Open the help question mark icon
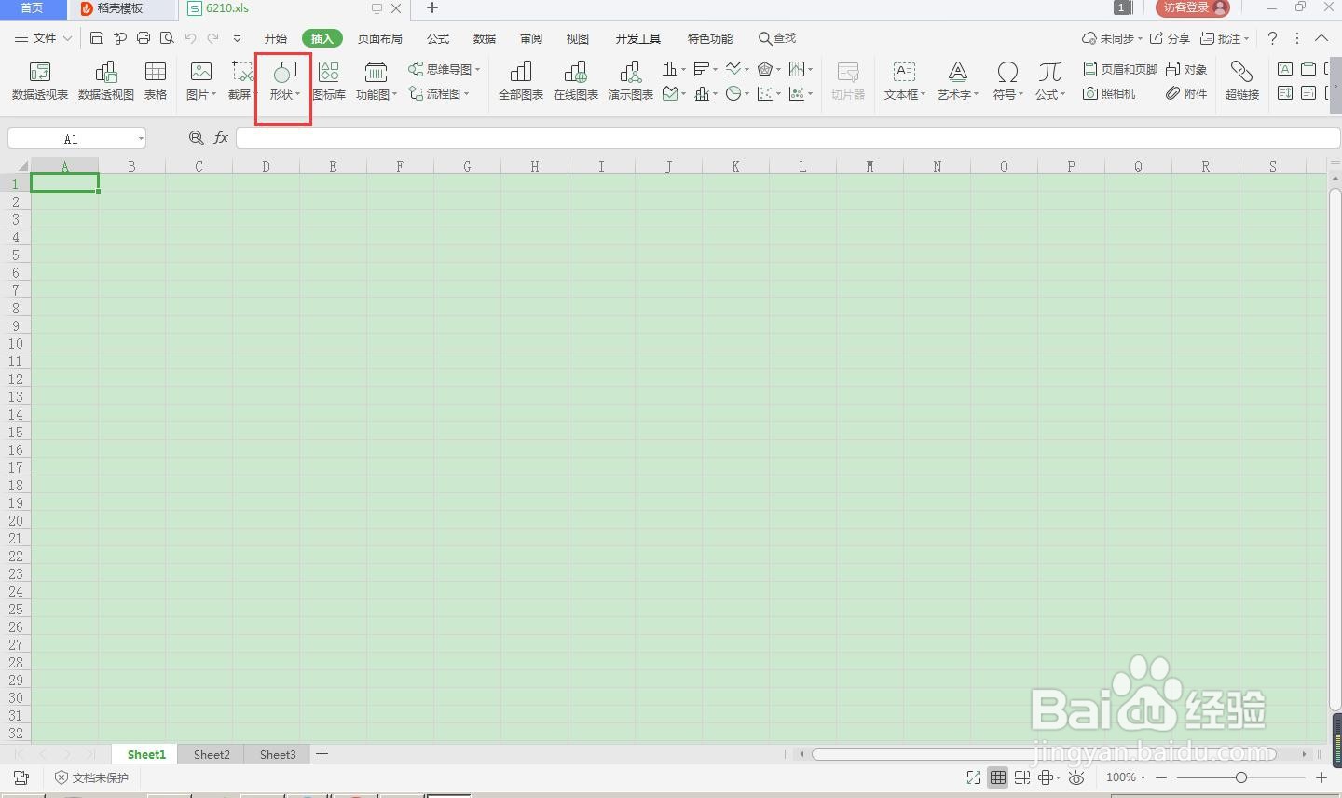 (x=1272, y=38)
